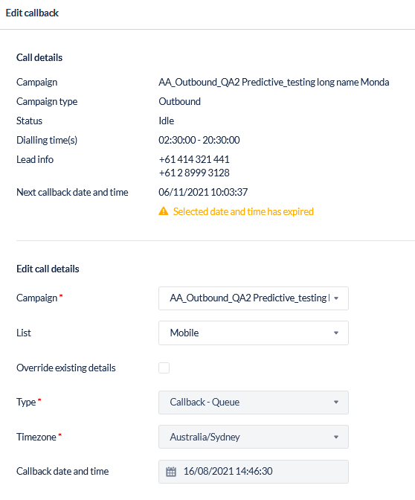Click the Timezone dropdown arrow

pos(336,437)
